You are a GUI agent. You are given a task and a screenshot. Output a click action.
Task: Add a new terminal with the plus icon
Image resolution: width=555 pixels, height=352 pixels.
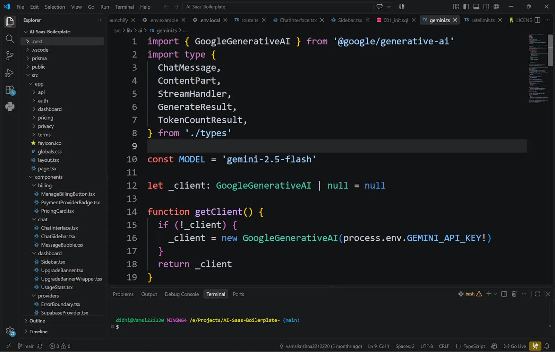[x=489, y=294]
